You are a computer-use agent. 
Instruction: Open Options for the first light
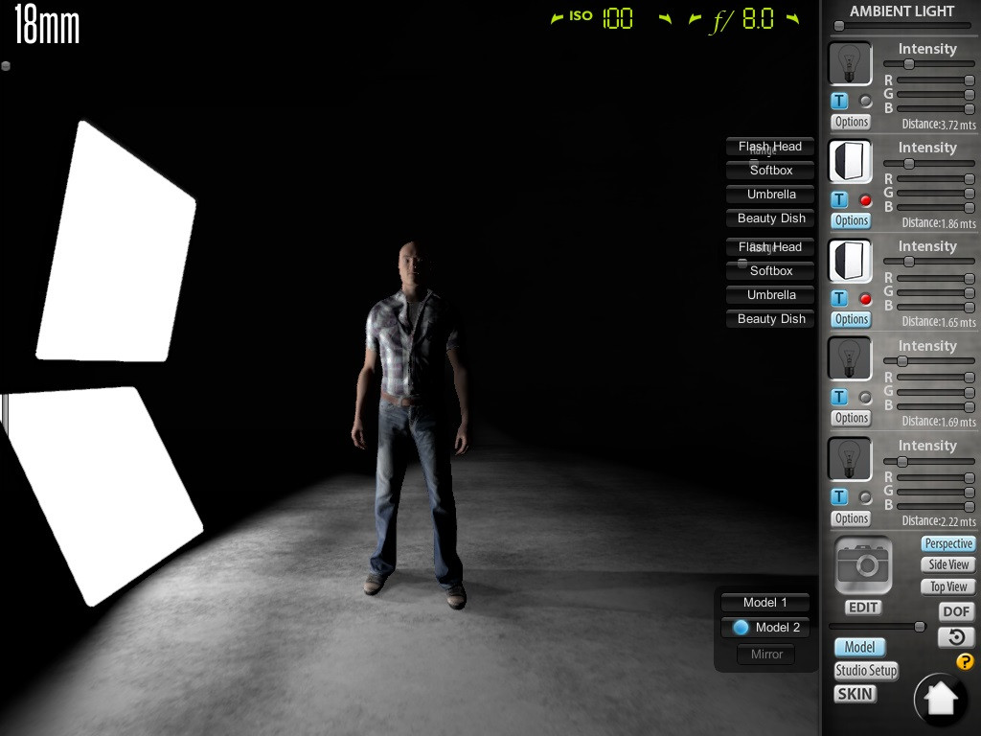pyautogui.click(x=850, y=122)
